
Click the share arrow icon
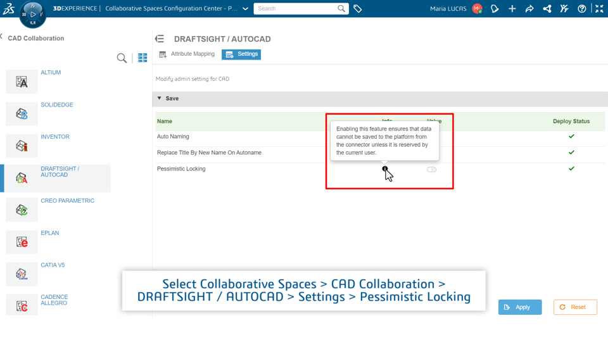[529, 8]
